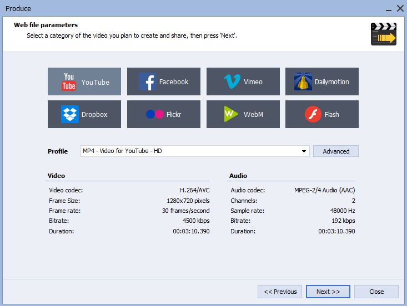Select the Flickr category tile
The image size is (407, 306).
163,114
